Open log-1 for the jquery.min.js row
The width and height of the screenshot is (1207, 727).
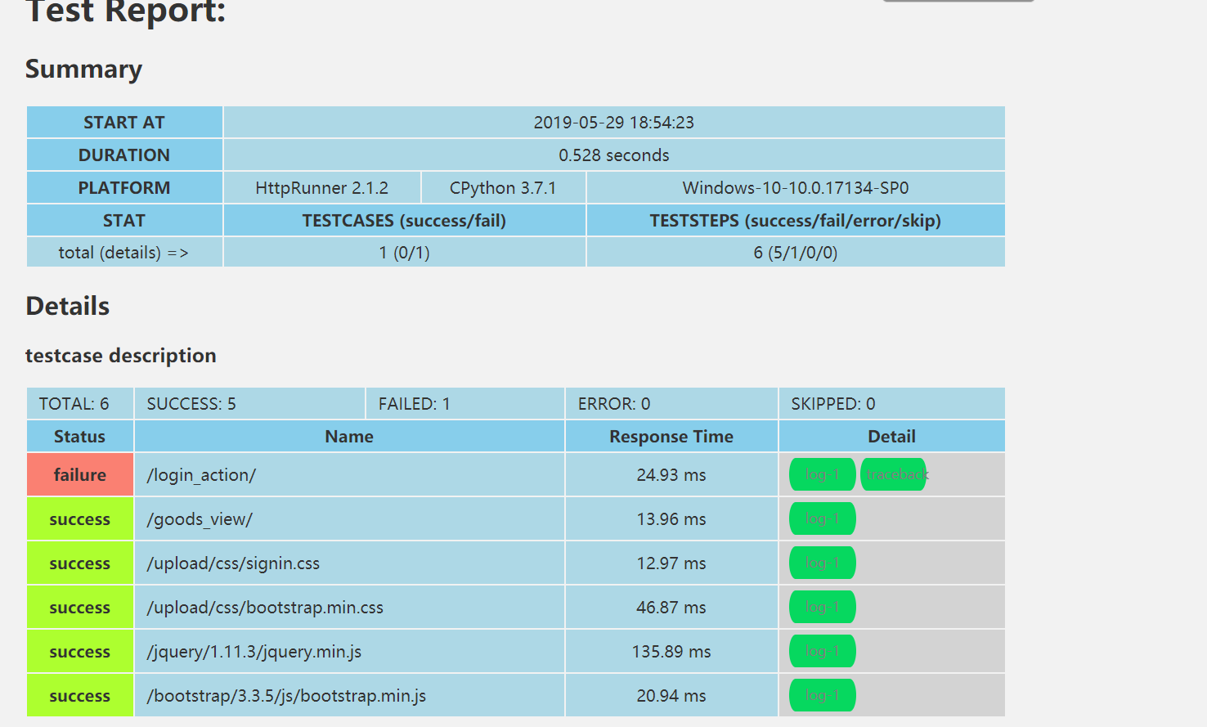point(822,651)
